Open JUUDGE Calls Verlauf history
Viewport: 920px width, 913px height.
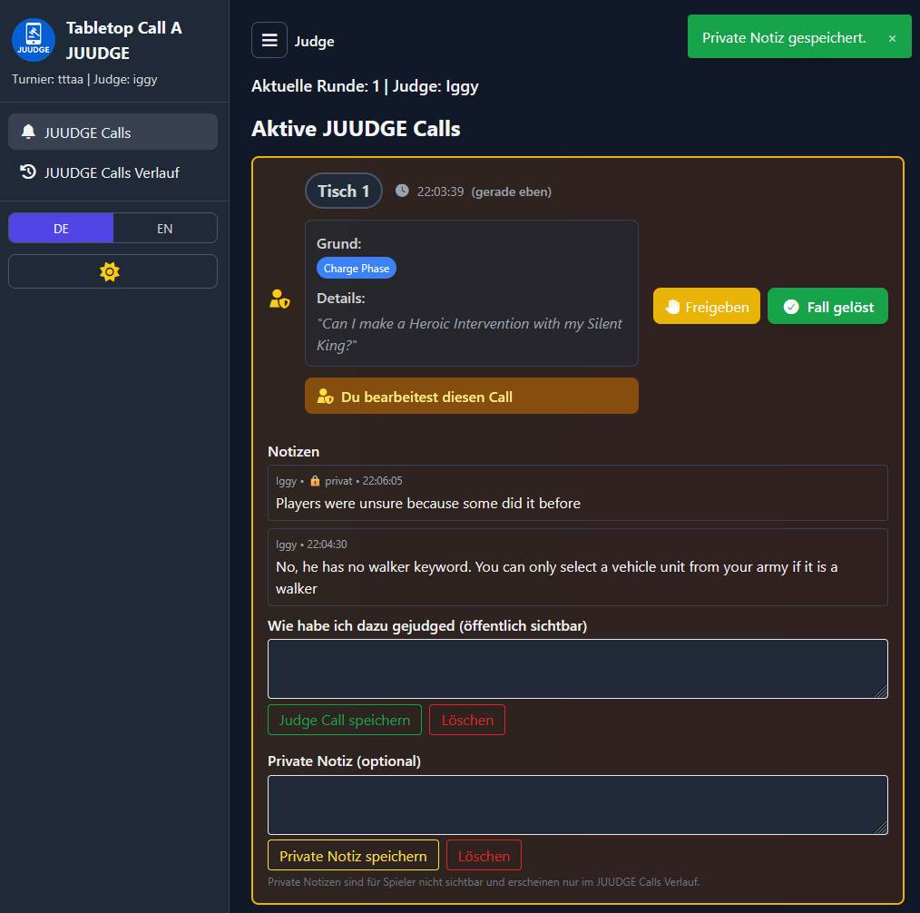point(113,172)
